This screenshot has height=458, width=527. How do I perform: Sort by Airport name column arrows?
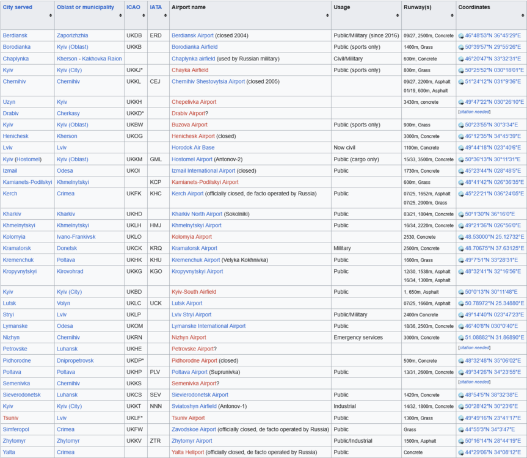tap(328, 15)
